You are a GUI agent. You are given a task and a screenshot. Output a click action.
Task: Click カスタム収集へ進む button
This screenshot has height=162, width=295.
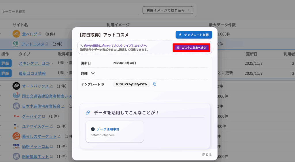[191, 47]
